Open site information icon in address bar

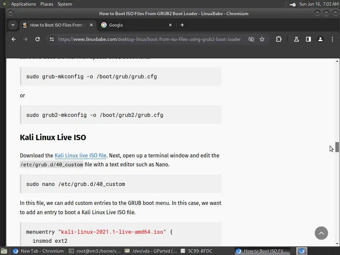click(51, 39)
